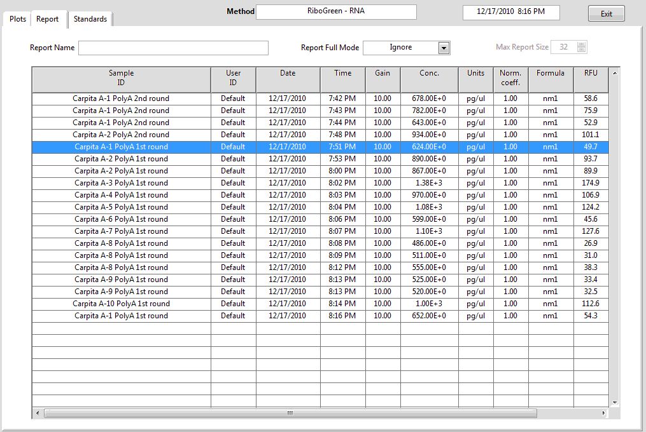This screenshot has width=646, height=432.
Task: Select the Report tab
Action: [47, 19]
